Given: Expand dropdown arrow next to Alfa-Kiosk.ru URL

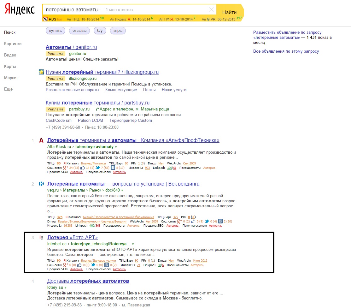Looking at the screenshot, I should click(116, 147).
